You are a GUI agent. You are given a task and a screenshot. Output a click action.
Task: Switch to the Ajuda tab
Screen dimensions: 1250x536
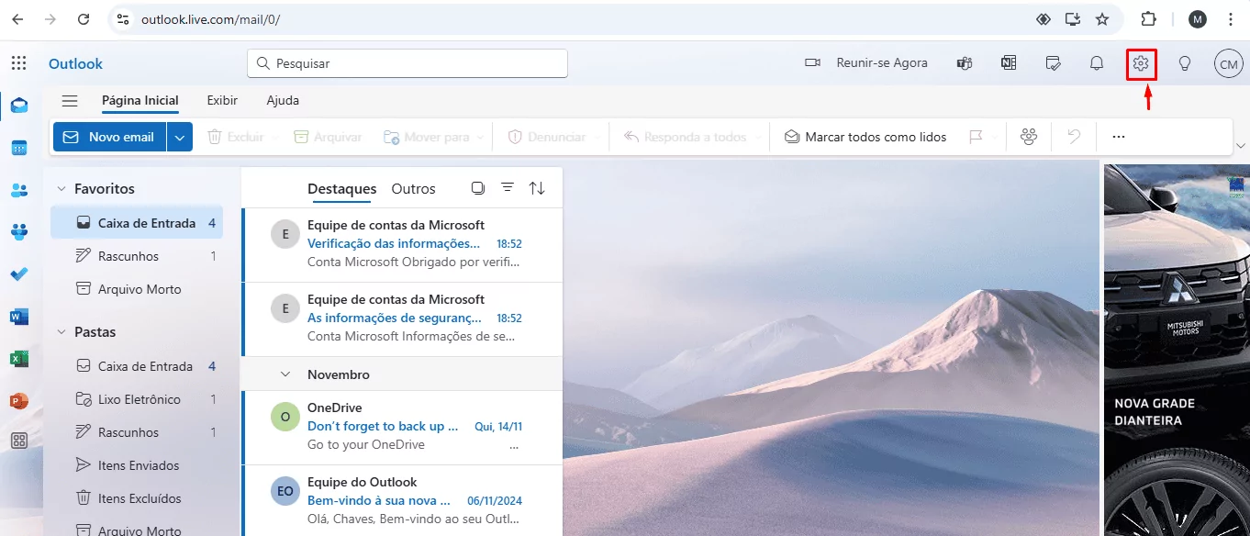click(x=283, y=101)
